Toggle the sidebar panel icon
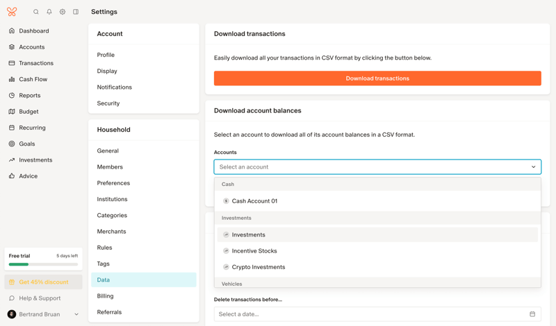Viewport: 556px width, 326px height. coord(76,12)
